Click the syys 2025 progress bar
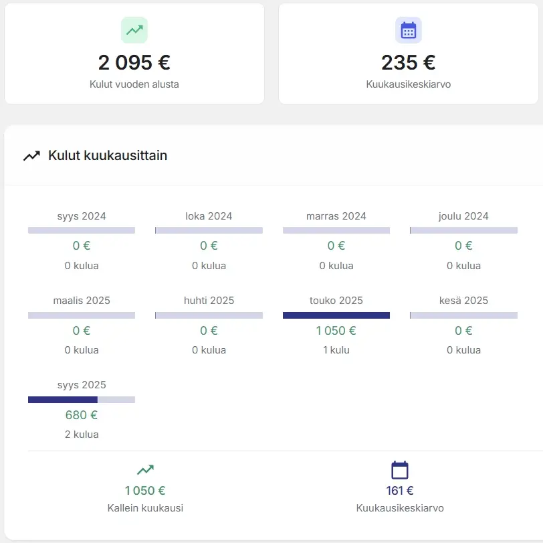 82,400
